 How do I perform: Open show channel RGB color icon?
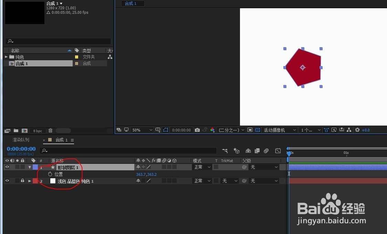(x=212, y=130)
